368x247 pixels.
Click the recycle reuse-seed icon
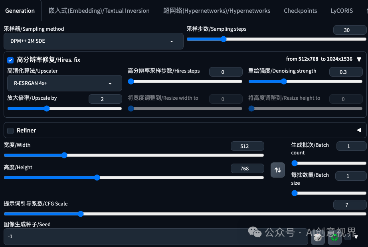click(x=334, y=237)
